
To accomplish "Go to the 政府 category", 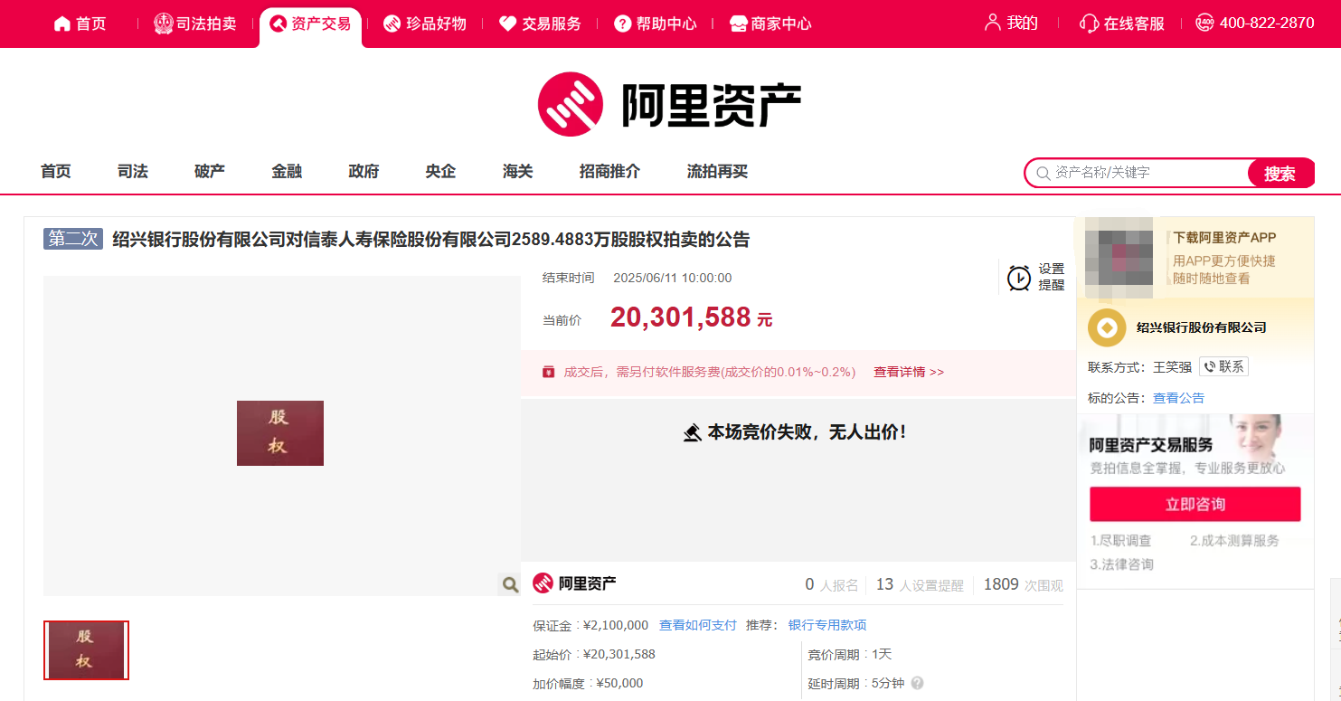I will [x=364, y=171].
